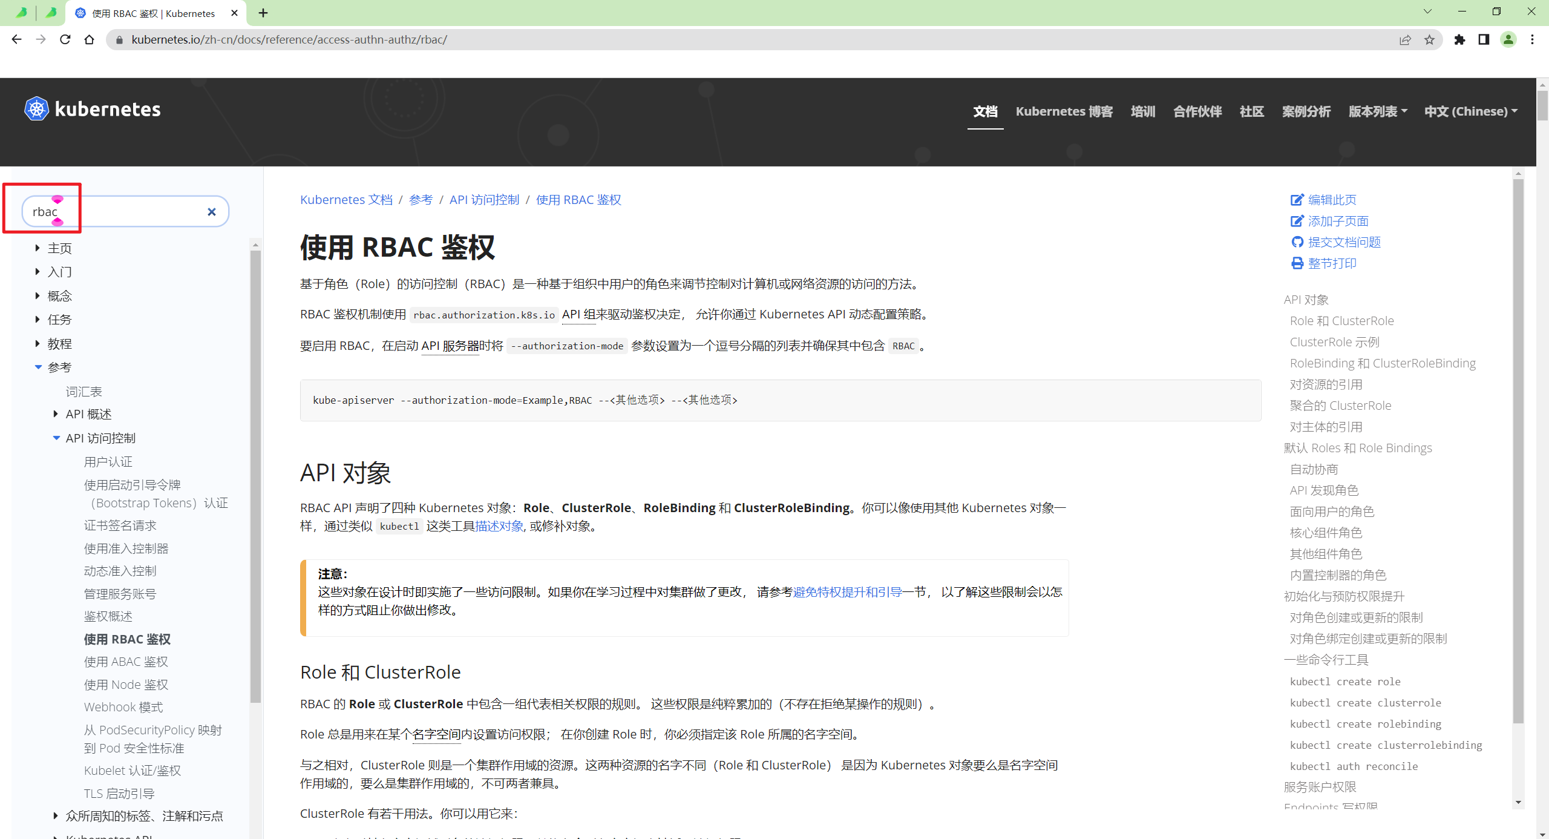Open the Chrome three-dot menu

1532,39
